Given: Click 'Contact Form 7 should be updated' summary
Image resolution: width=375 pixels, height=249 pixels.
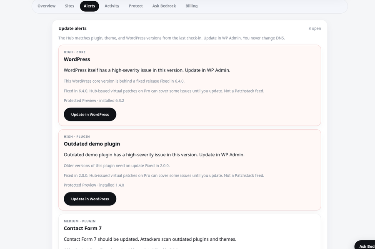Looking at the screenshot, I should point(150,239).
